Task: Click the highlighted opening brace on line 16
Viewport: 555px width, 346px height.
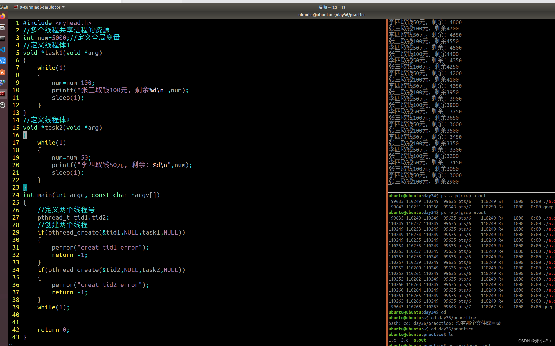Action: click(25, 135)
